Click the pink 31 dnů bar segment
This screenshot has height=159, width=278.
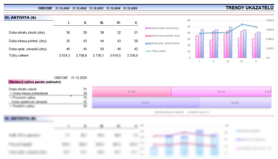(x=132, y=92)
